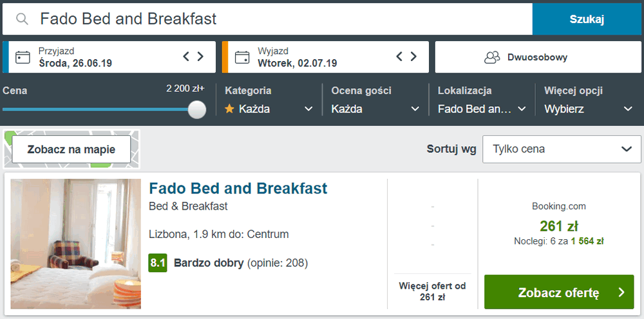Click the guests icon beside Dwuosobowy
The image size is (644, 319).
click(492, 57)
